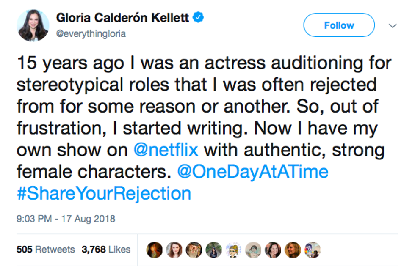Click the sketch-drawing liker avatar
The height and width of the screenshot is (269, 415).
[253, 250]
